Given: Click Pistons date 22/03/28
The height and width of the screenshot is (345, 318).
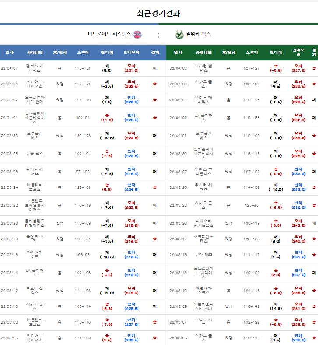Looking at the screenshot, I should (9, 154).
